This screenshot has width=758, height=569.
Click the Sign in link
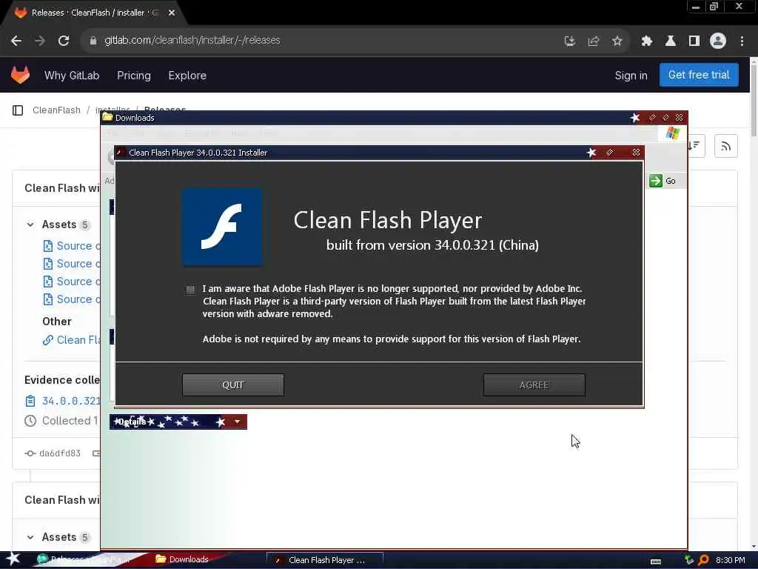631,76
